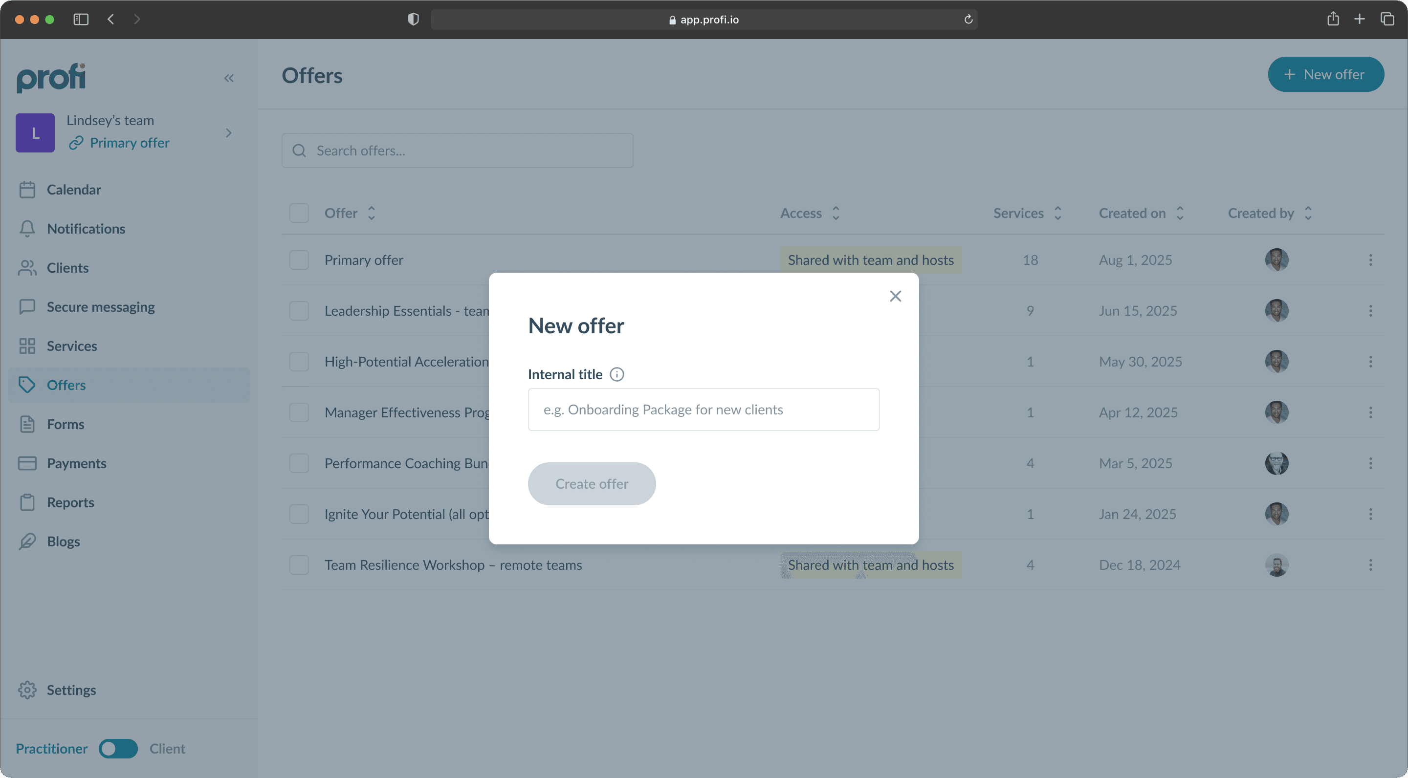Viewport: 1408px width, 778px height.
Task: Go to Payments in sidebar
Action: [x=77, y=463]
